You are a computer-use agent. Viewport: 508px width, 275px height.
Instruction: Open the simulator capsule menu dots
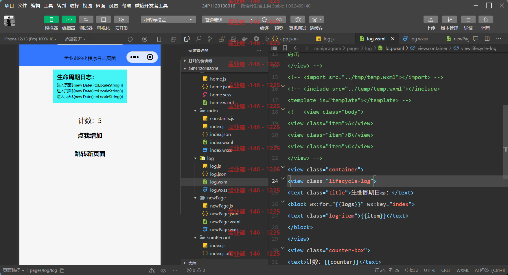tap(135, 57)
